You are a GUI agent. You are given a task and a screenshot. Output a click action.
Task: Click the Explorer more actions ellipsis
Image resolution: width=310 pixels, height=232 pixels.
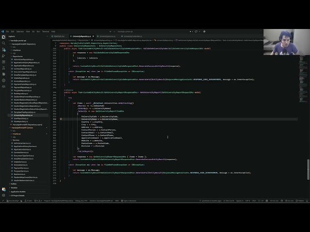(47, 36)
